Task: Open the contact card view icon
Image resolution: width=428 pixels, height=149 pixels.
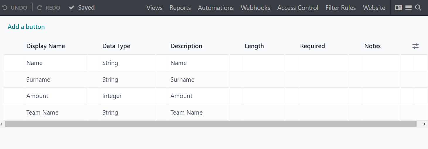Action: click(398, 8)
